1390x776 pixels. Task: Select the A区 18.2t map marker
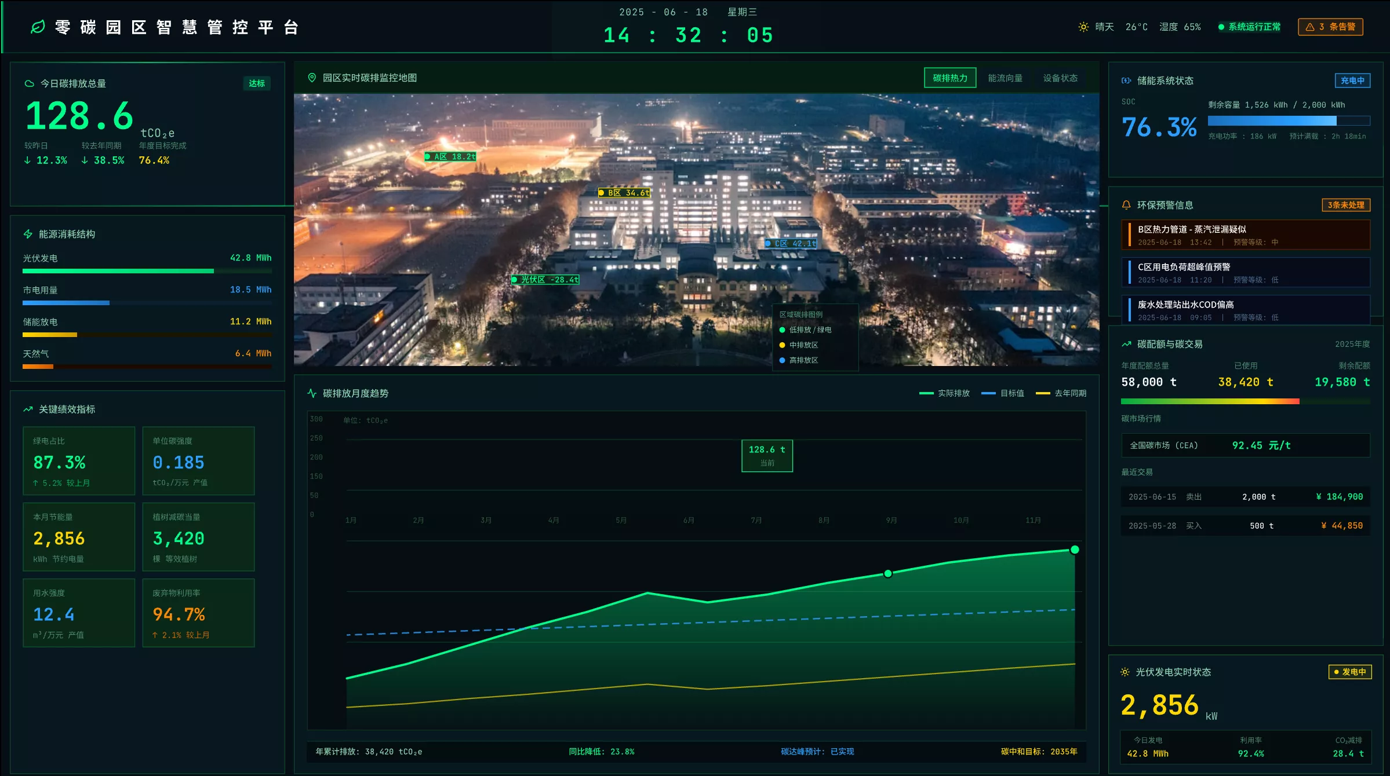pos(450,156)
